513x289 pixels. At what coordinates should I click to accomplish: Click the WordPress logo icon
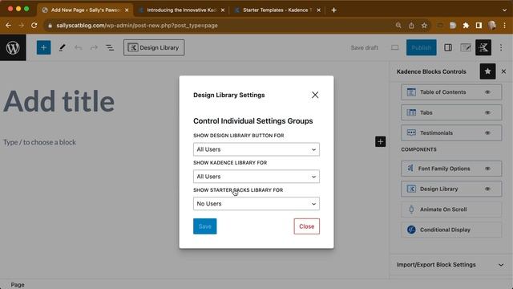[13, 48]
